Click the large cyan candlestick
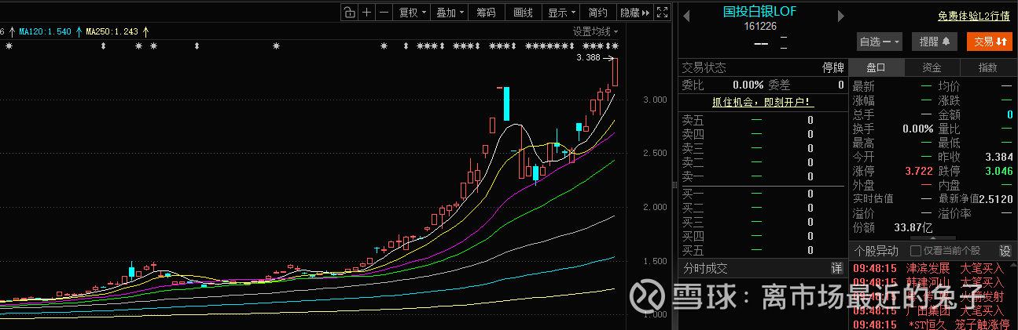The height and width of the screenshot is (330, 1018). pos(507,103)
